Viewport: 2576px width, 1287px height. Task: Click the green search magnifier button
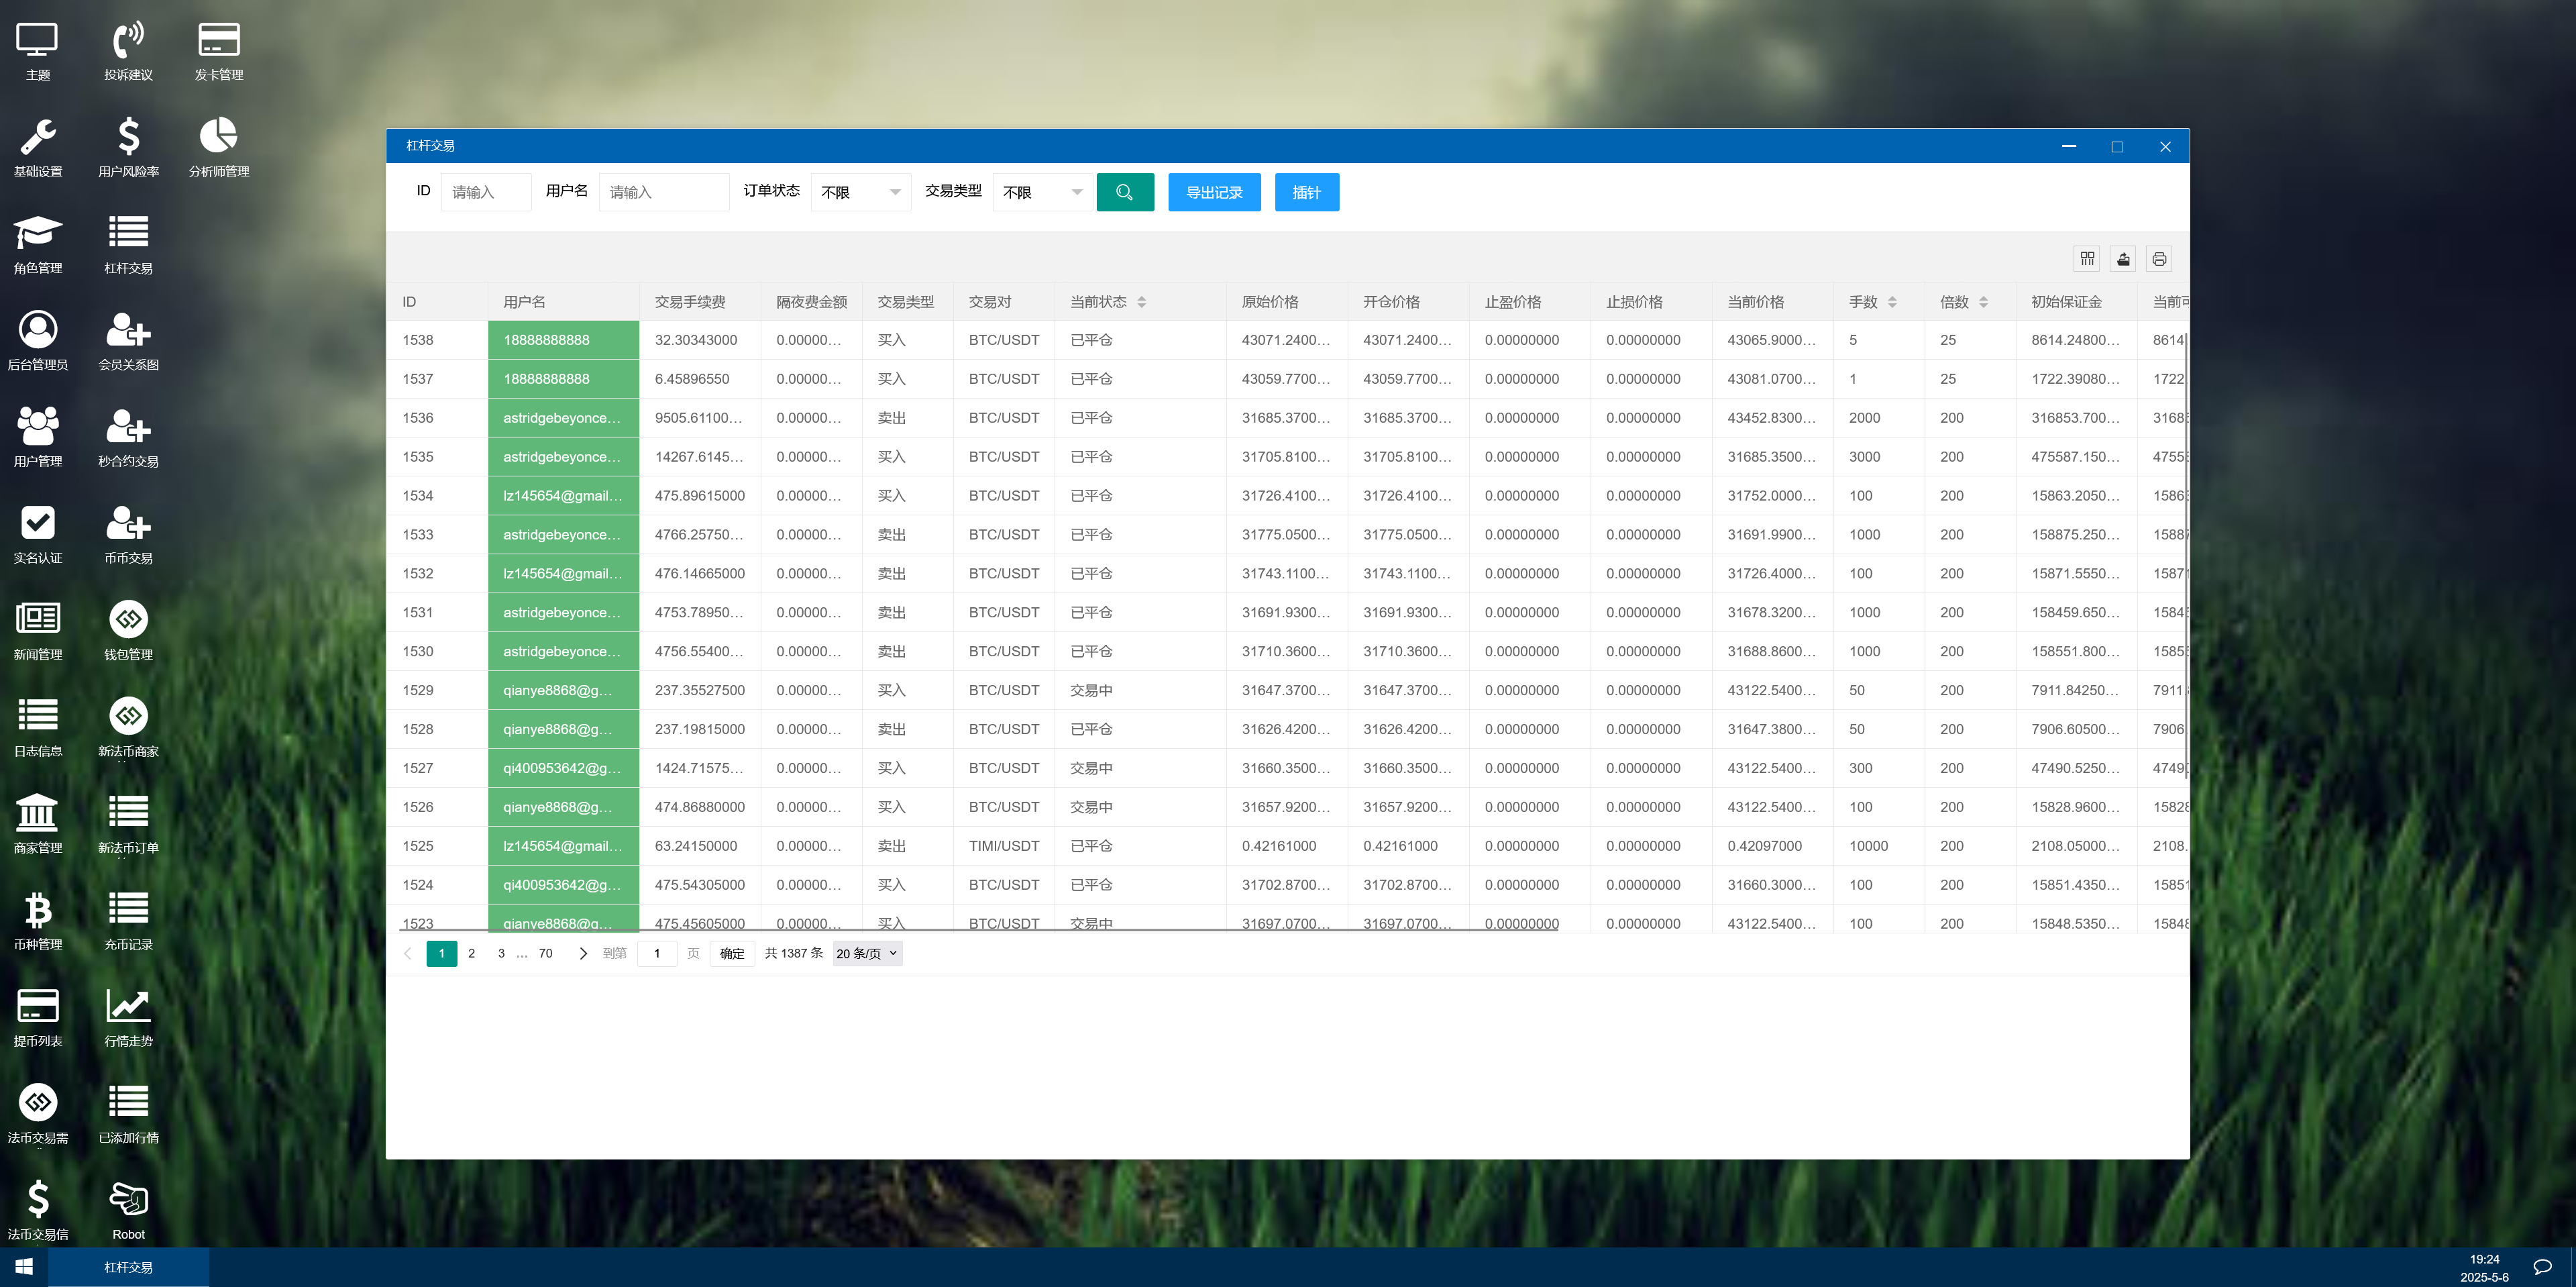1124,192
